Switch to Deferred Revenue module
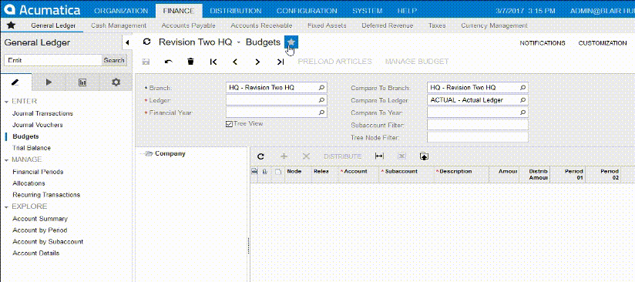 (x=387, y=25)
